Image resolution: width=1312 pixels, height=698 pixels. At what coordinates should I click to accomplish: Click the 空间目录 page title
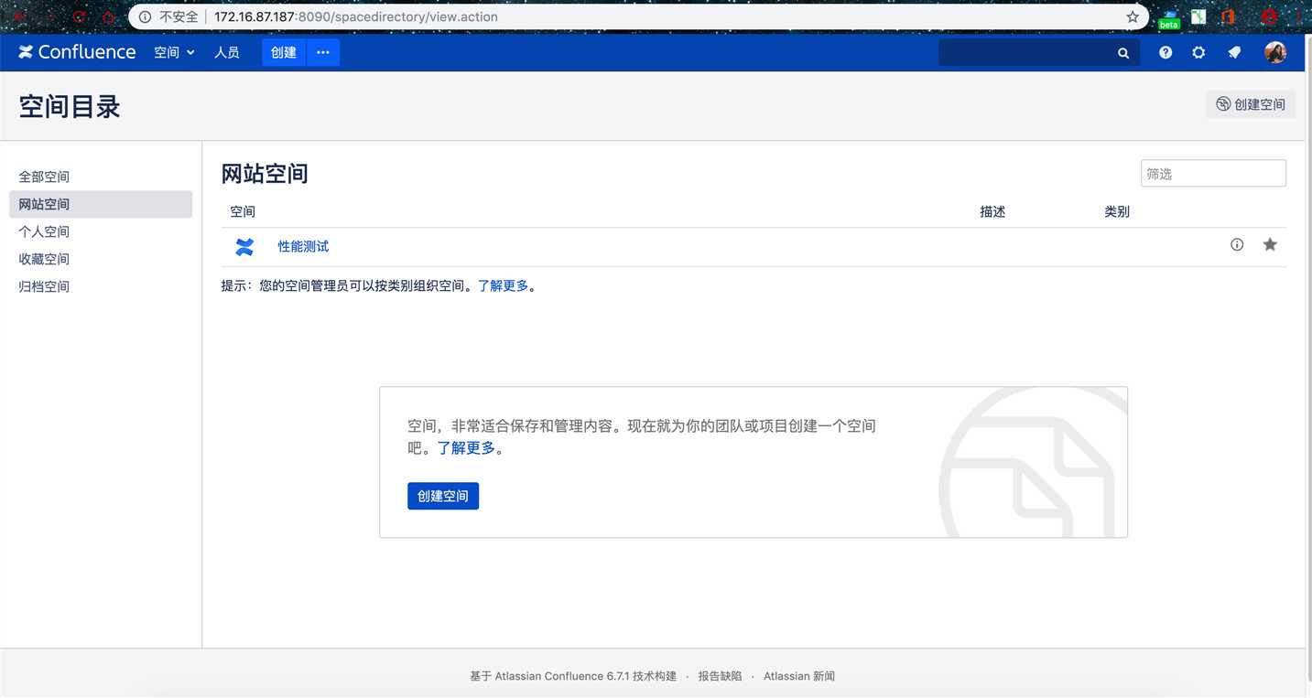70,106
